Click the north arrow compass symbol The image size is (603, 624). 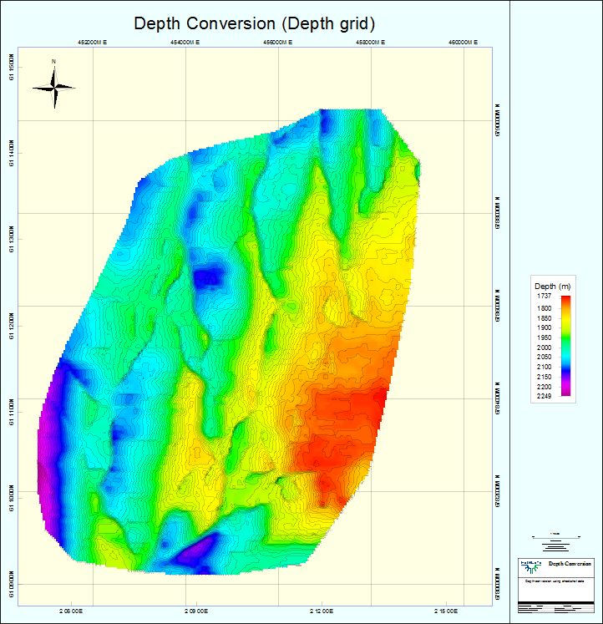click(54, 86)
